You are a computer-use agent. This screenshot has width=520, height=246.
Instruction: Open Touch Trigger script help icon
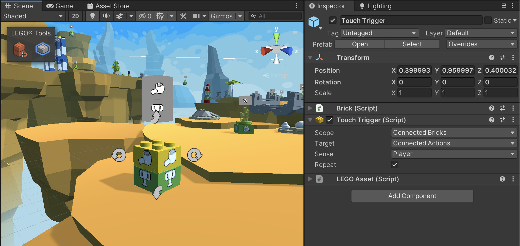(492, 120)
